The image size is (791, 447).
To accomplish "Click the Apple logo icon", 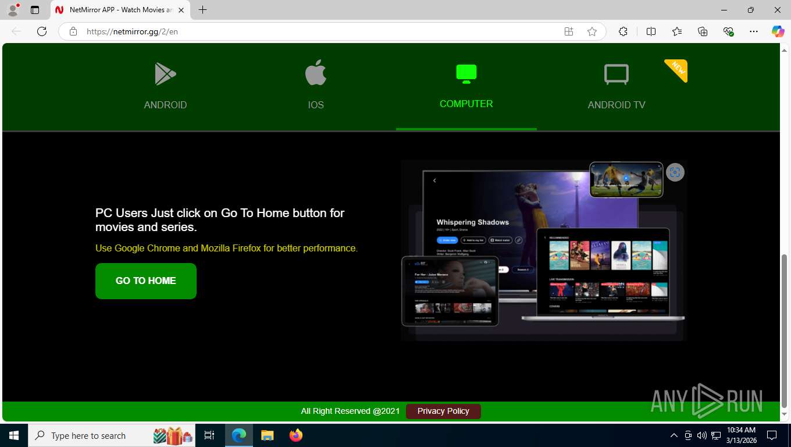I will click(316, 73).
